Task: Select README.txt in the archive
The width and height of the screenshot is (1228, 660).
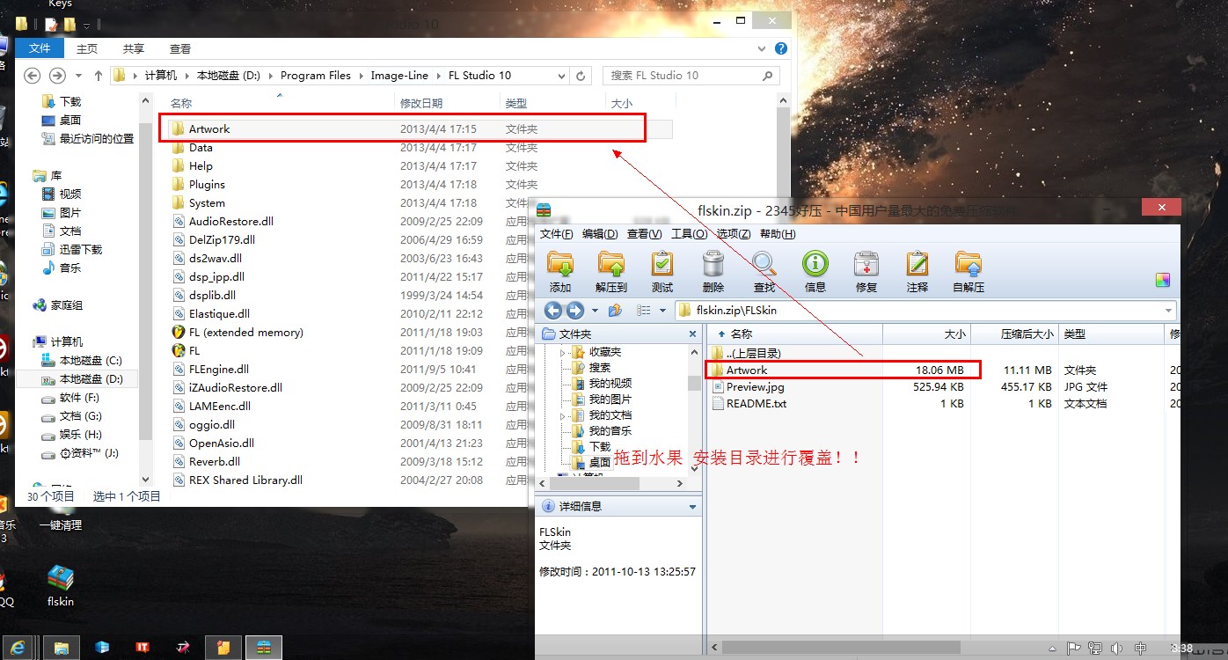Action: (757, 404)
